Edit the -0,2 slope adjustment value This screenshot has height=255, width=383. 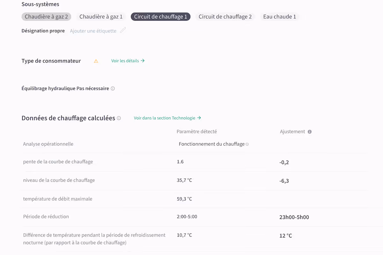click(284, 162)
